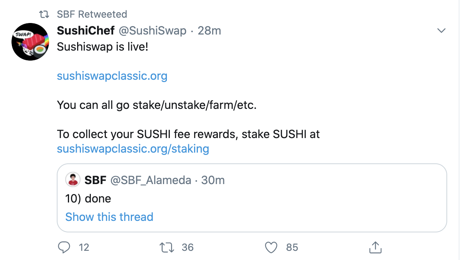Click the reply speech bubble icon
This screenshot has width=461, height=260.
coord(63,248)
